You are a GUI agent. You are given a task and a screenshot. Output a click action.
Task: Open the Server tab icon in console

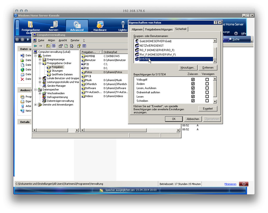click(54, 24)
